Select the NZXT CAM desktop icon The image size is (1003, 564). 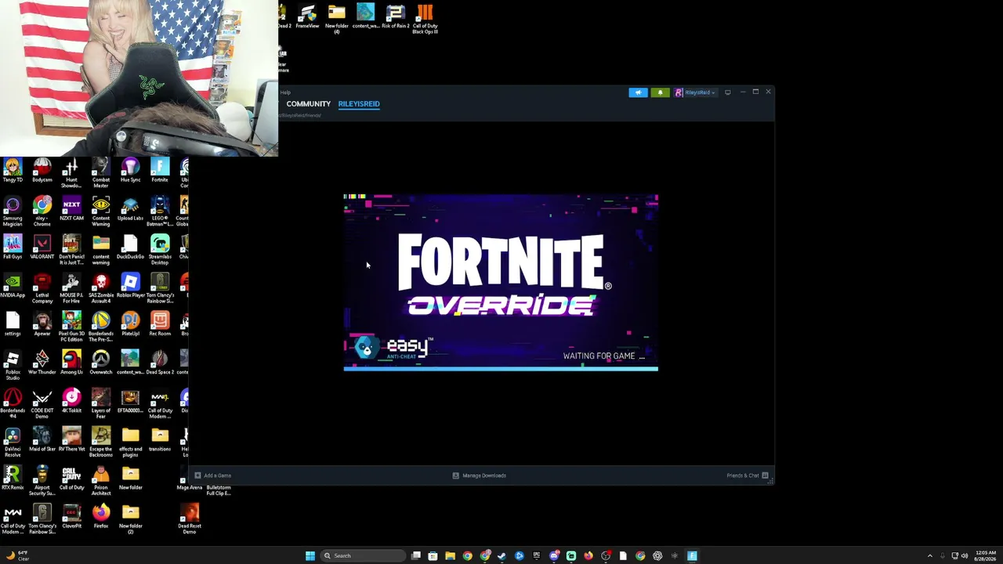coord(71,208)
